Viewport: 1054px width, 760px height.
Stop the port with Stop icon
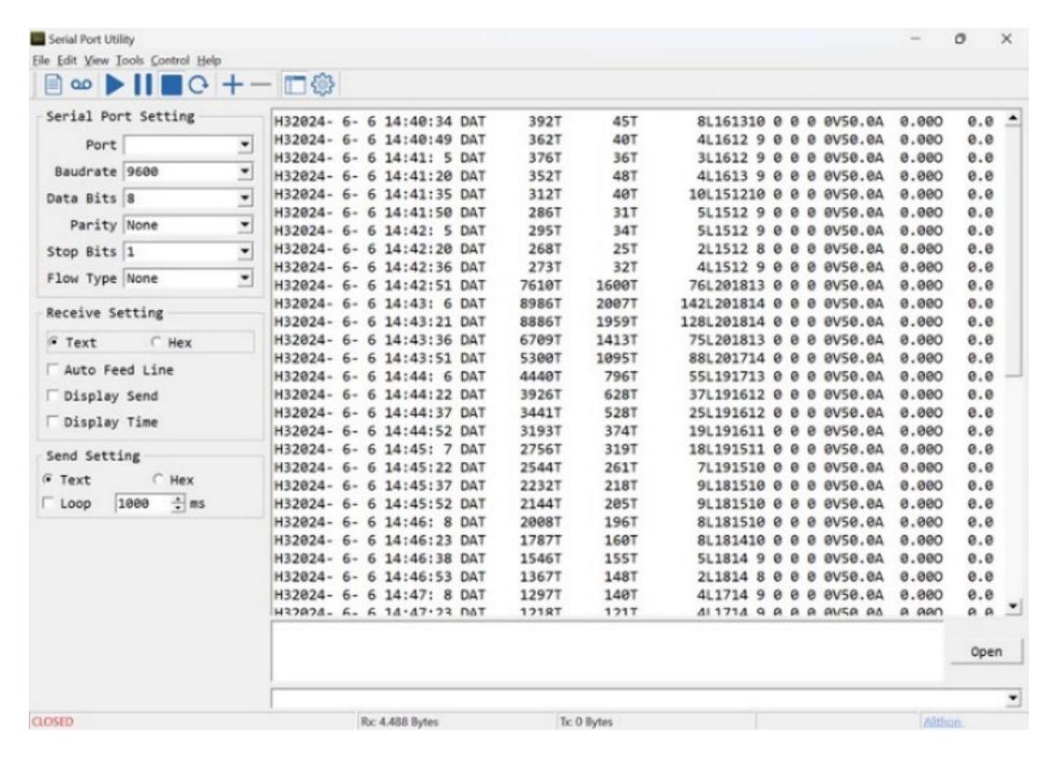point(172,84)
